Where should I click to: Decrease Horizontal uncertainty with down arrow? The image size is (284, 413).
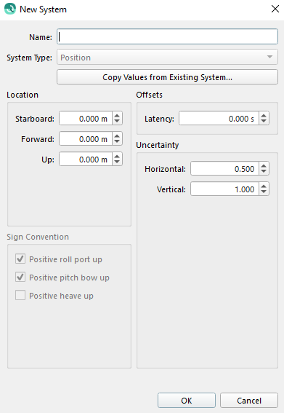(264, 172)
